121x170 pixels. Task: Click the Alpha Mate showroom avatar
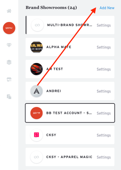(x=37, y=47)
